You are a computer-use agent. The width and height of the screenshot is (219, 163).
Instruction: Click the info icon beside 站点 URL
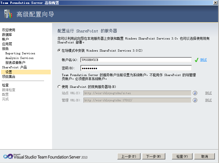point(195,93)
